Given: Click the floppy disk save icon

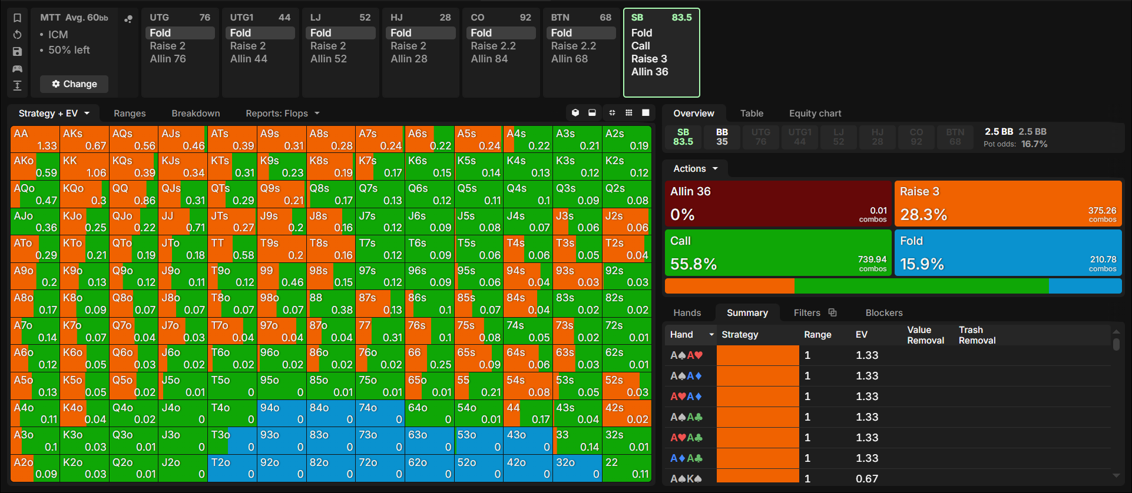Looking at the screenshot, I should pos(17,52).
